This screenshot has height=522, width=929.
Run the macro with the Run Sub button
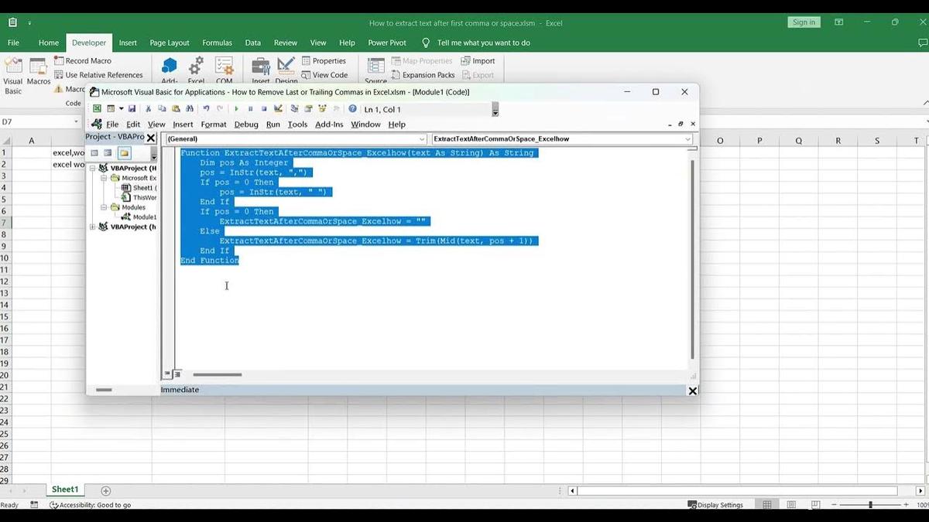click(x=236, y=109)
